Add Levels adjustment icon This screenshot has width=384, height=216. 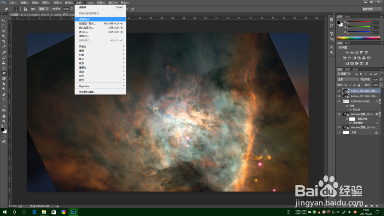(x=352, y=53)
